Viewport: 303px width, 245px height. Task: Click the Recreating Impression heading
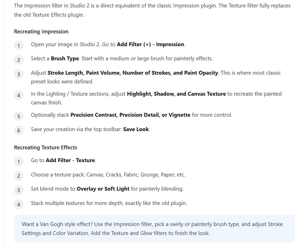pos(41,32)
